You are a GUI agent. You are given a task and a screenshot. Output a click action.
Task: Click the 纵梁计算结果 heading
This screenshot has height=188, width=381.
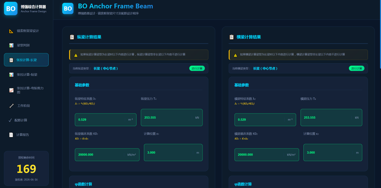pos(89,37)
